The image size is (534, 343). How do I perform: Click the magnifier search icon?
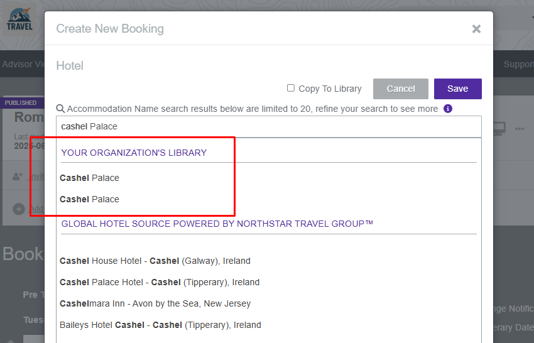pos(60,109)
